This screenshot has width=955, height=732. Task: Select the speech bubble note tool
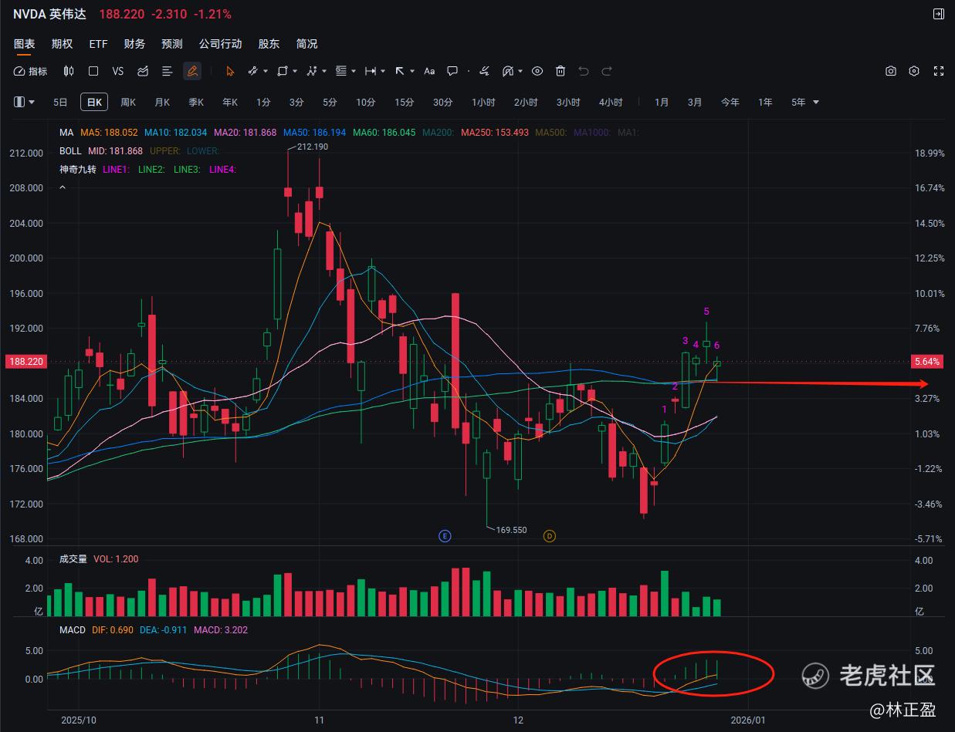coord(453,71)
